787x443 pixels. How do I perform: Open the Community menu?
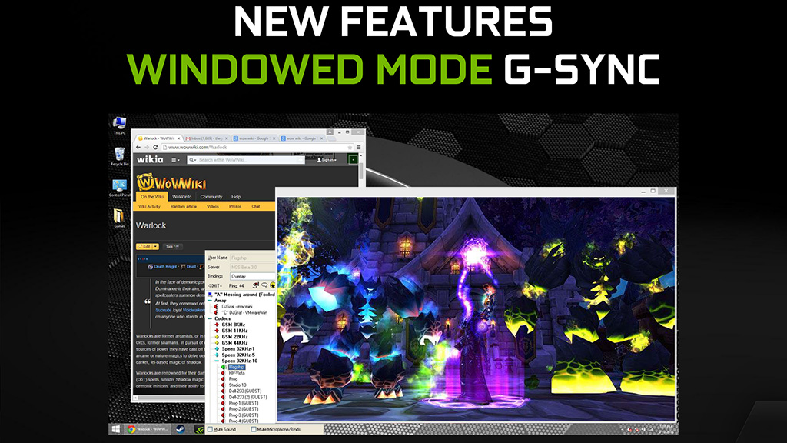click(x=211, y=197)
